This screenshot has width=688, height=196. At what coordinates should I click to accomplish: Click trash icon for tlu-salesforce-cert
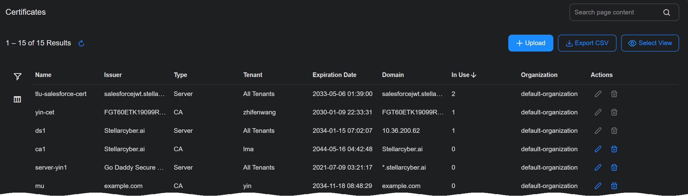tap(614, 94)
